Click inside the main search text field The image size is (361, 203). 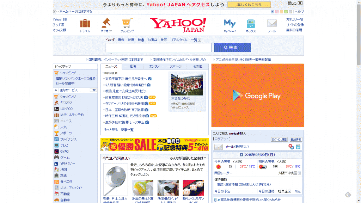pos(158,48)
